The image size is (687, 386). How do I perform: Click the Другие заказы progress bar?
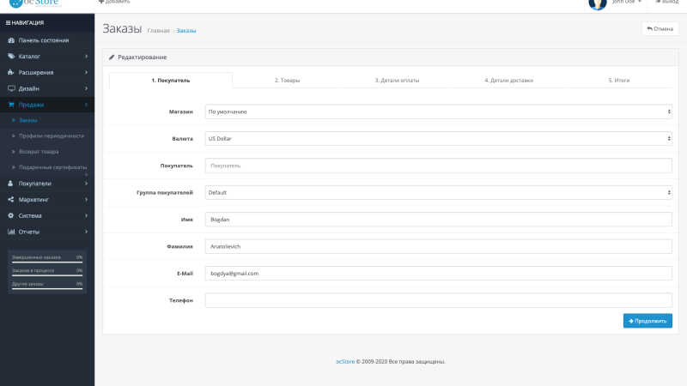pyautogui.click(x=47, y=288)
